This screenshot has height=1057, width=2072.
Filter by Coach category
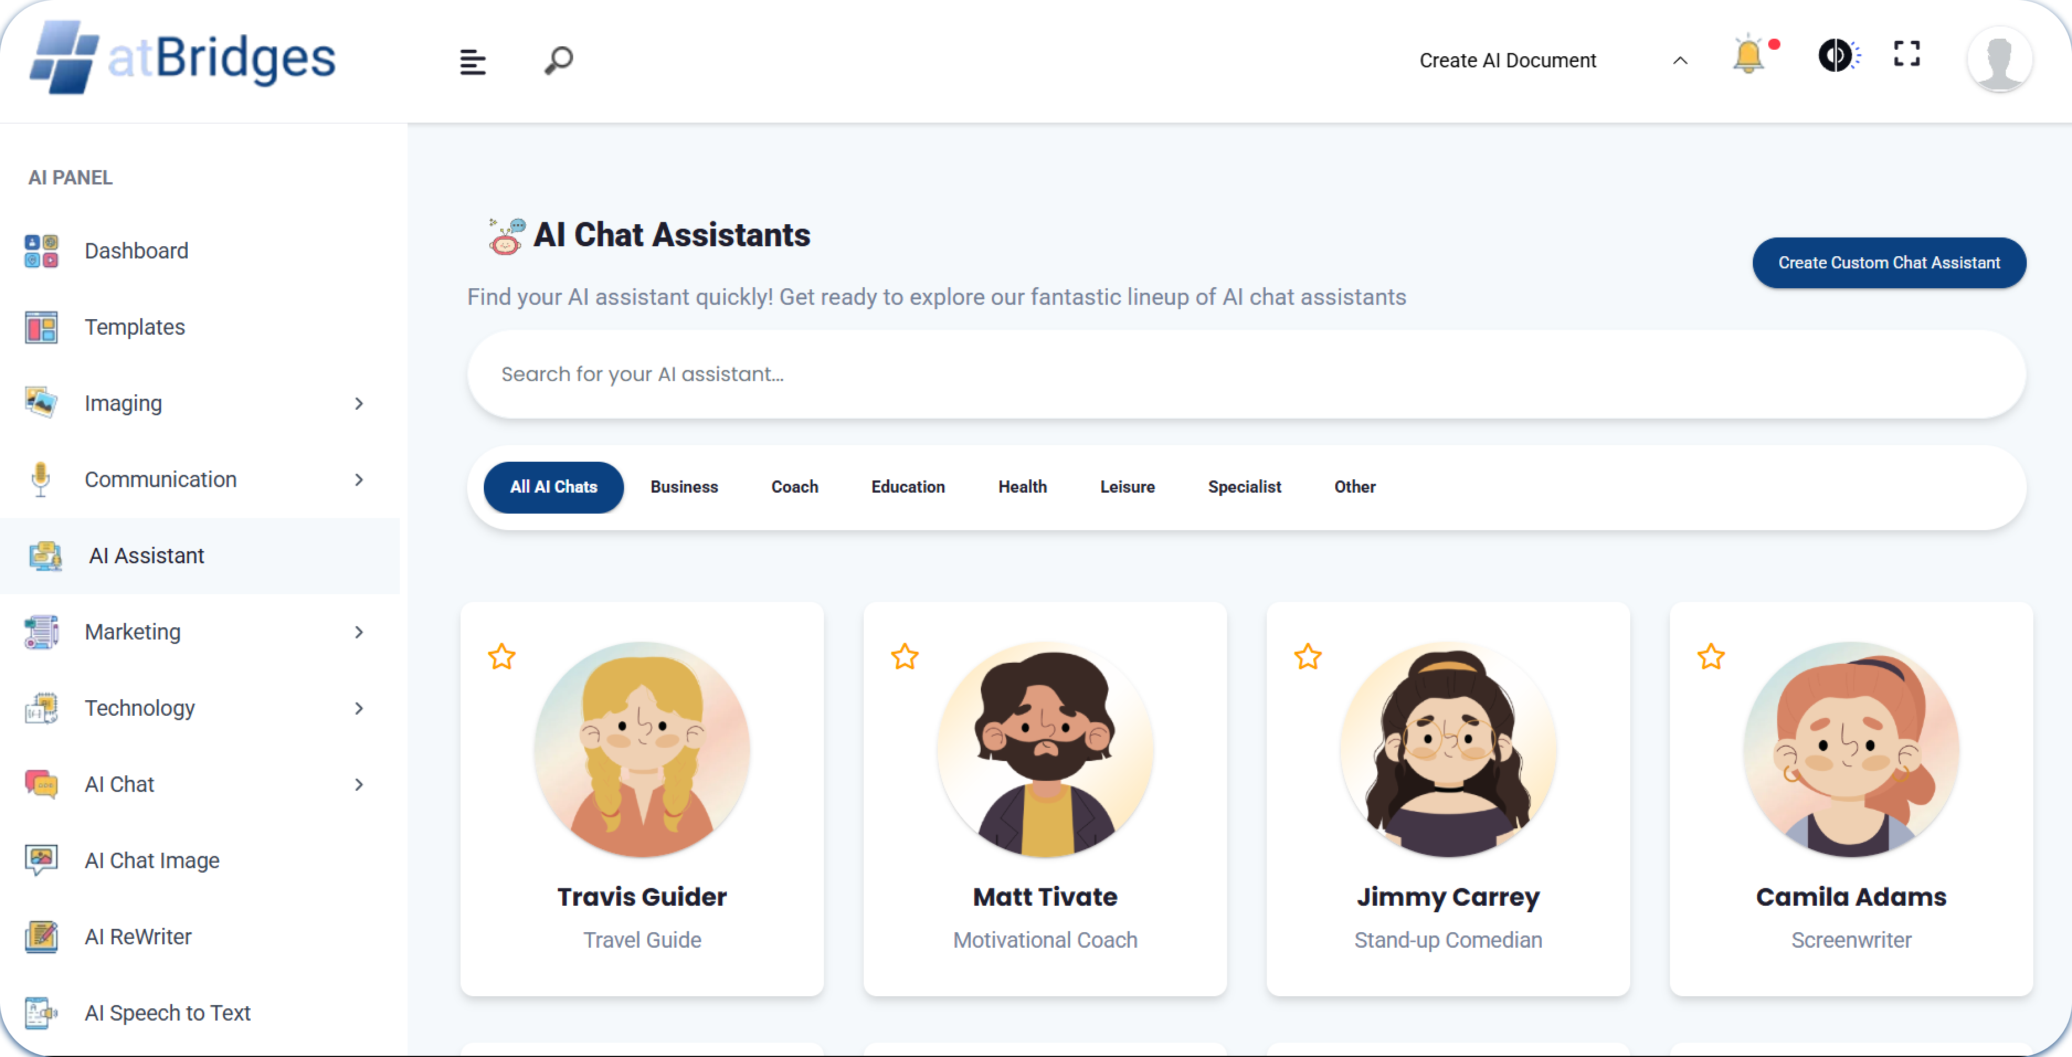[794, 488]
